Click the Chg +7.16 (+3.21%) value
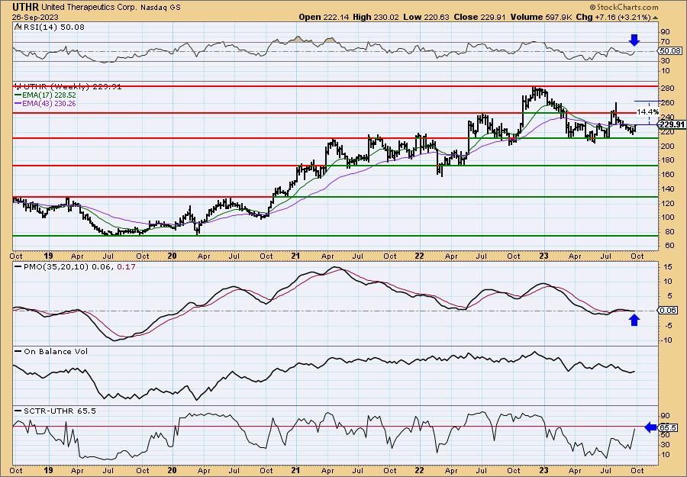This screenshot has height=477, width=687. click(x=615, y=17)
